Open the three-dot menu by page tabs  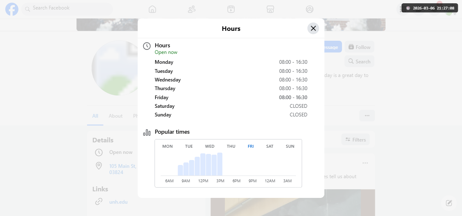pyautogui.click(x=367, y=115)
